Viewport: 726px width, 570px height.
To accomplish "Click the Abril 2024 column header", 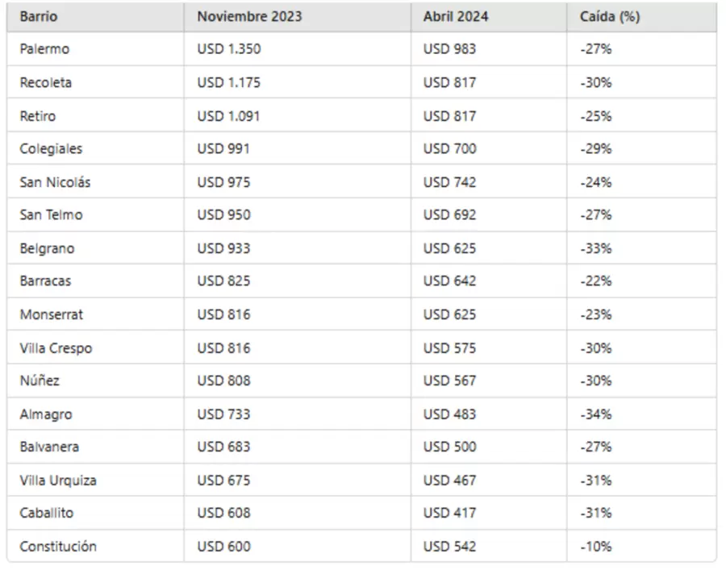I will pos(457,16).
